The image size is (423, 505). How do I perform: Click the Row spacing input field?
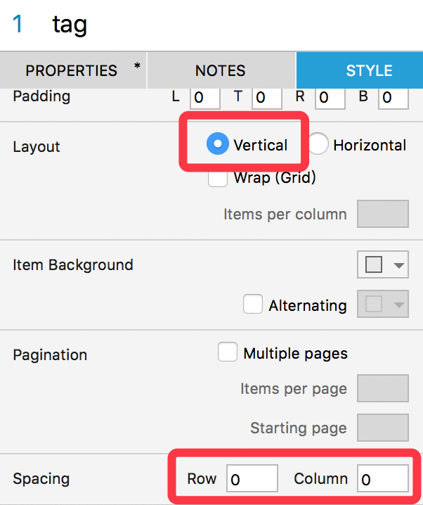252,478
